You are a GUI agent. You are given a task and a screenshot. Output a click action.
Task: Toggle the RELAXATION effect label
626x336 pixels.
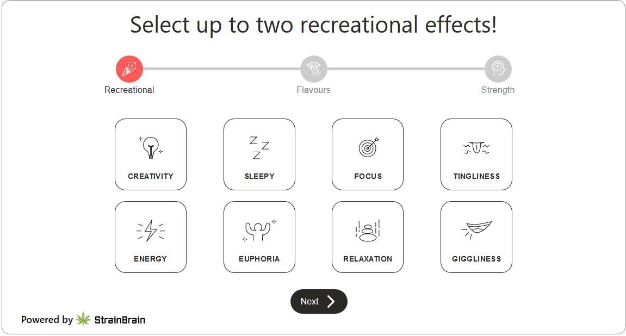(x=368, y=259)
